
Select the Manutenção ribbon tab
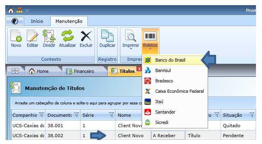point(69,21)
